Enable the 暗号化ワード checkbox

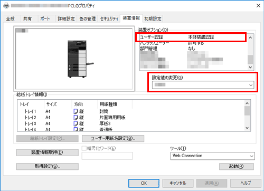(84, 148)
